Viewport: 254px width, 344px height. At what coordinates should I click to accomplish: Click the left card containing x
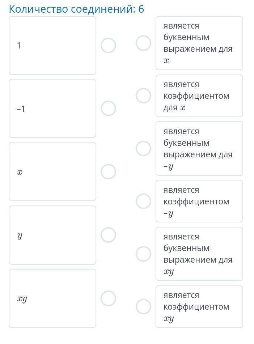52,171
